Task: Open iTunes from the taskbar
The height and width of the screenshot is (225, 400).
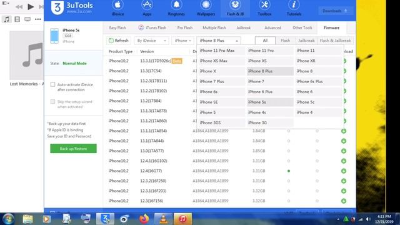Action: (x=182, y=219)
